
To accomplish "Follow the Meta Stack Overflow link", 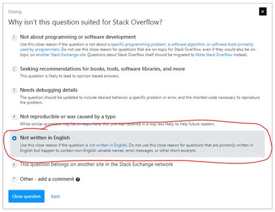I will click(x=214, y=54).
